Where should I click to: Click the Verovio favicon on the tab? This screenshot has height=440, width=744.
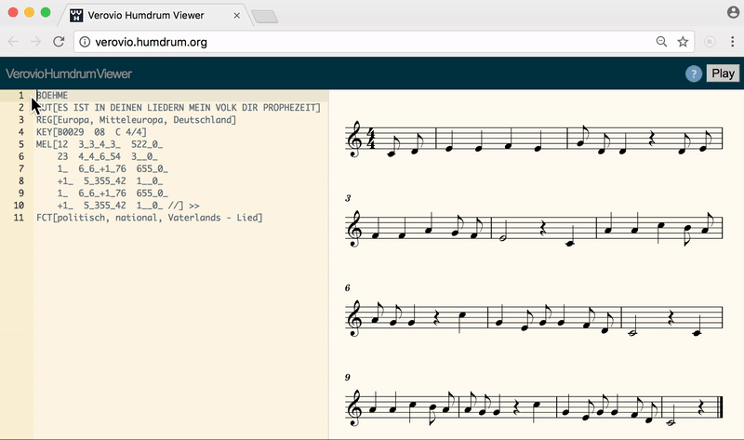[76, 16]
